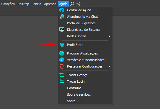Choose Procurar Atualizações
The image size is (160, 109).
[x=85, y=53]
